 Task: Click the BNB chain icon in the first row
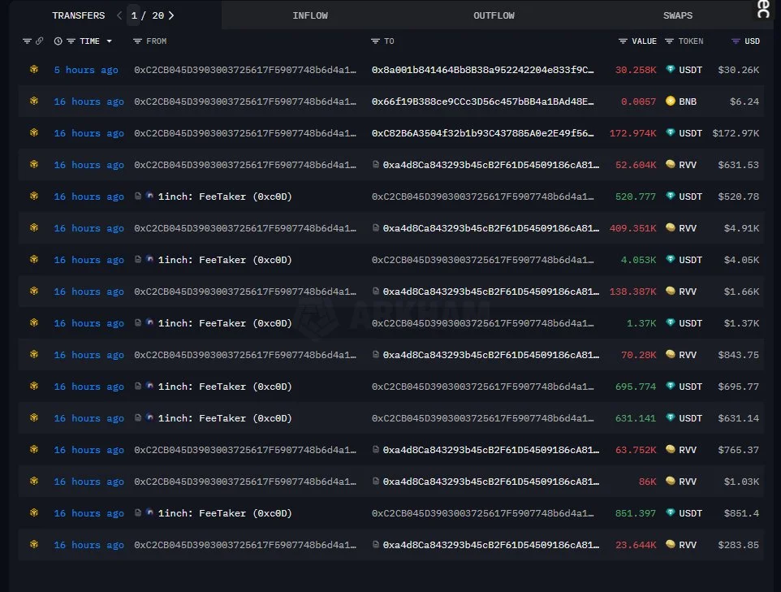tap(33, 70)
